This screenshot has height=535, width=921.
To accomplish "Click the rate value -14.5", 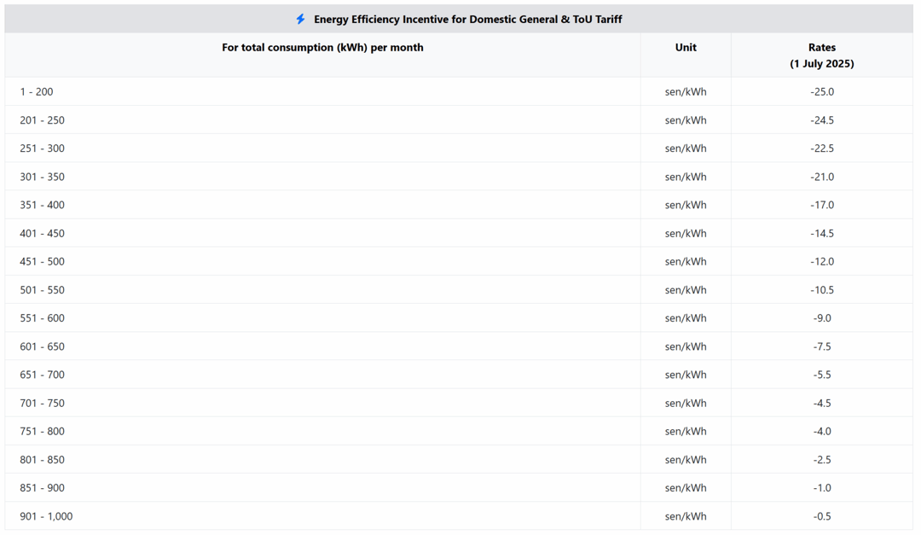I will point(822,233).
